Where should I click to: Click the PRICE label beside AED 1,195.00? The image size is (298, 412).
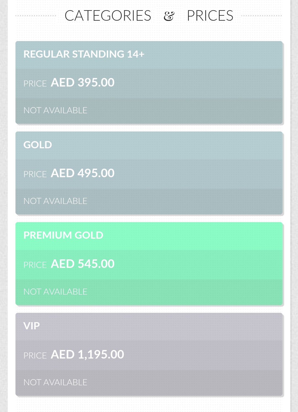(x=35, y=356)
